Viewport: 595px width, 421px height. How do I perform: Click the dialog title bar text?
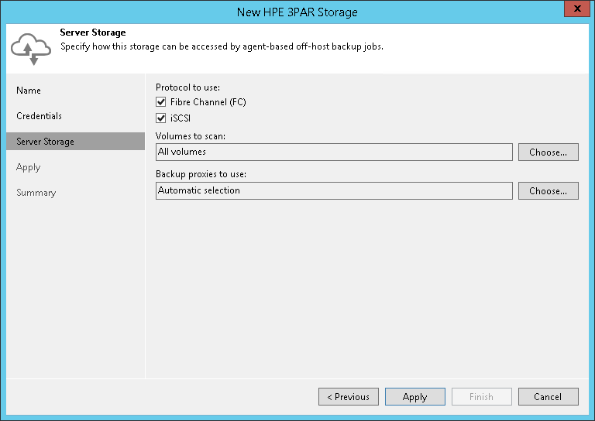(x=297, y=12)
